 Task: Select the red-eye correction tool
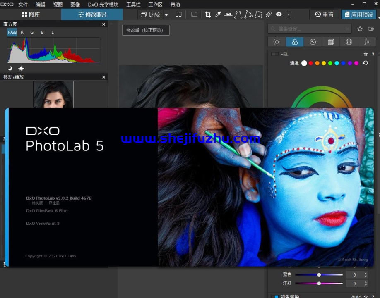pyautogui.click(x=279, y=14)
